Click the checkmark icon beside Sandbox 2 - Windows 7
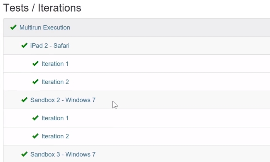Image resolution: width=270 pixels, height=162 pixels. 24,100
